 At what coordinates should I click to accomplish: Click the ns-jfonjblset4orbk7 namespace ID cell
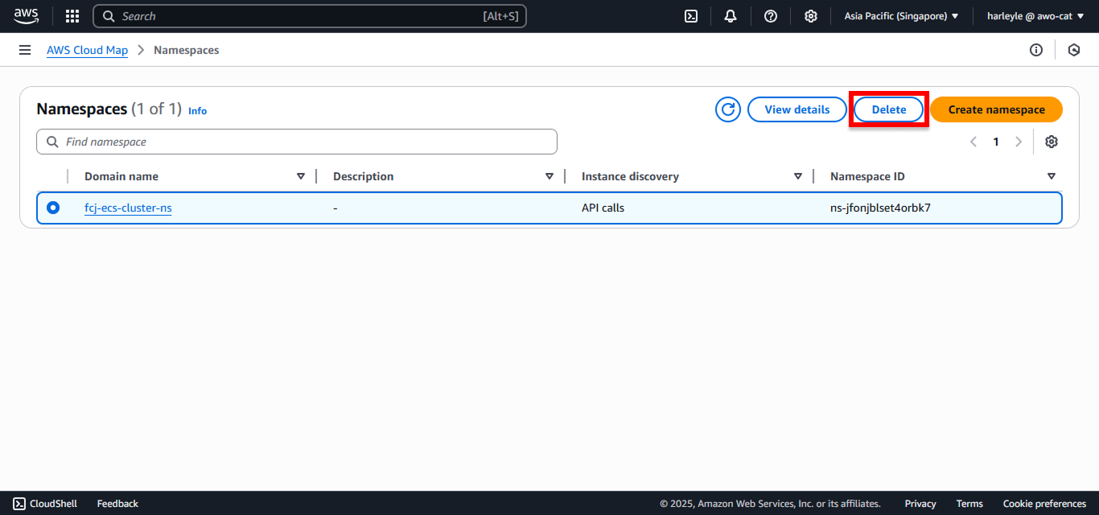tap(880, 208)
